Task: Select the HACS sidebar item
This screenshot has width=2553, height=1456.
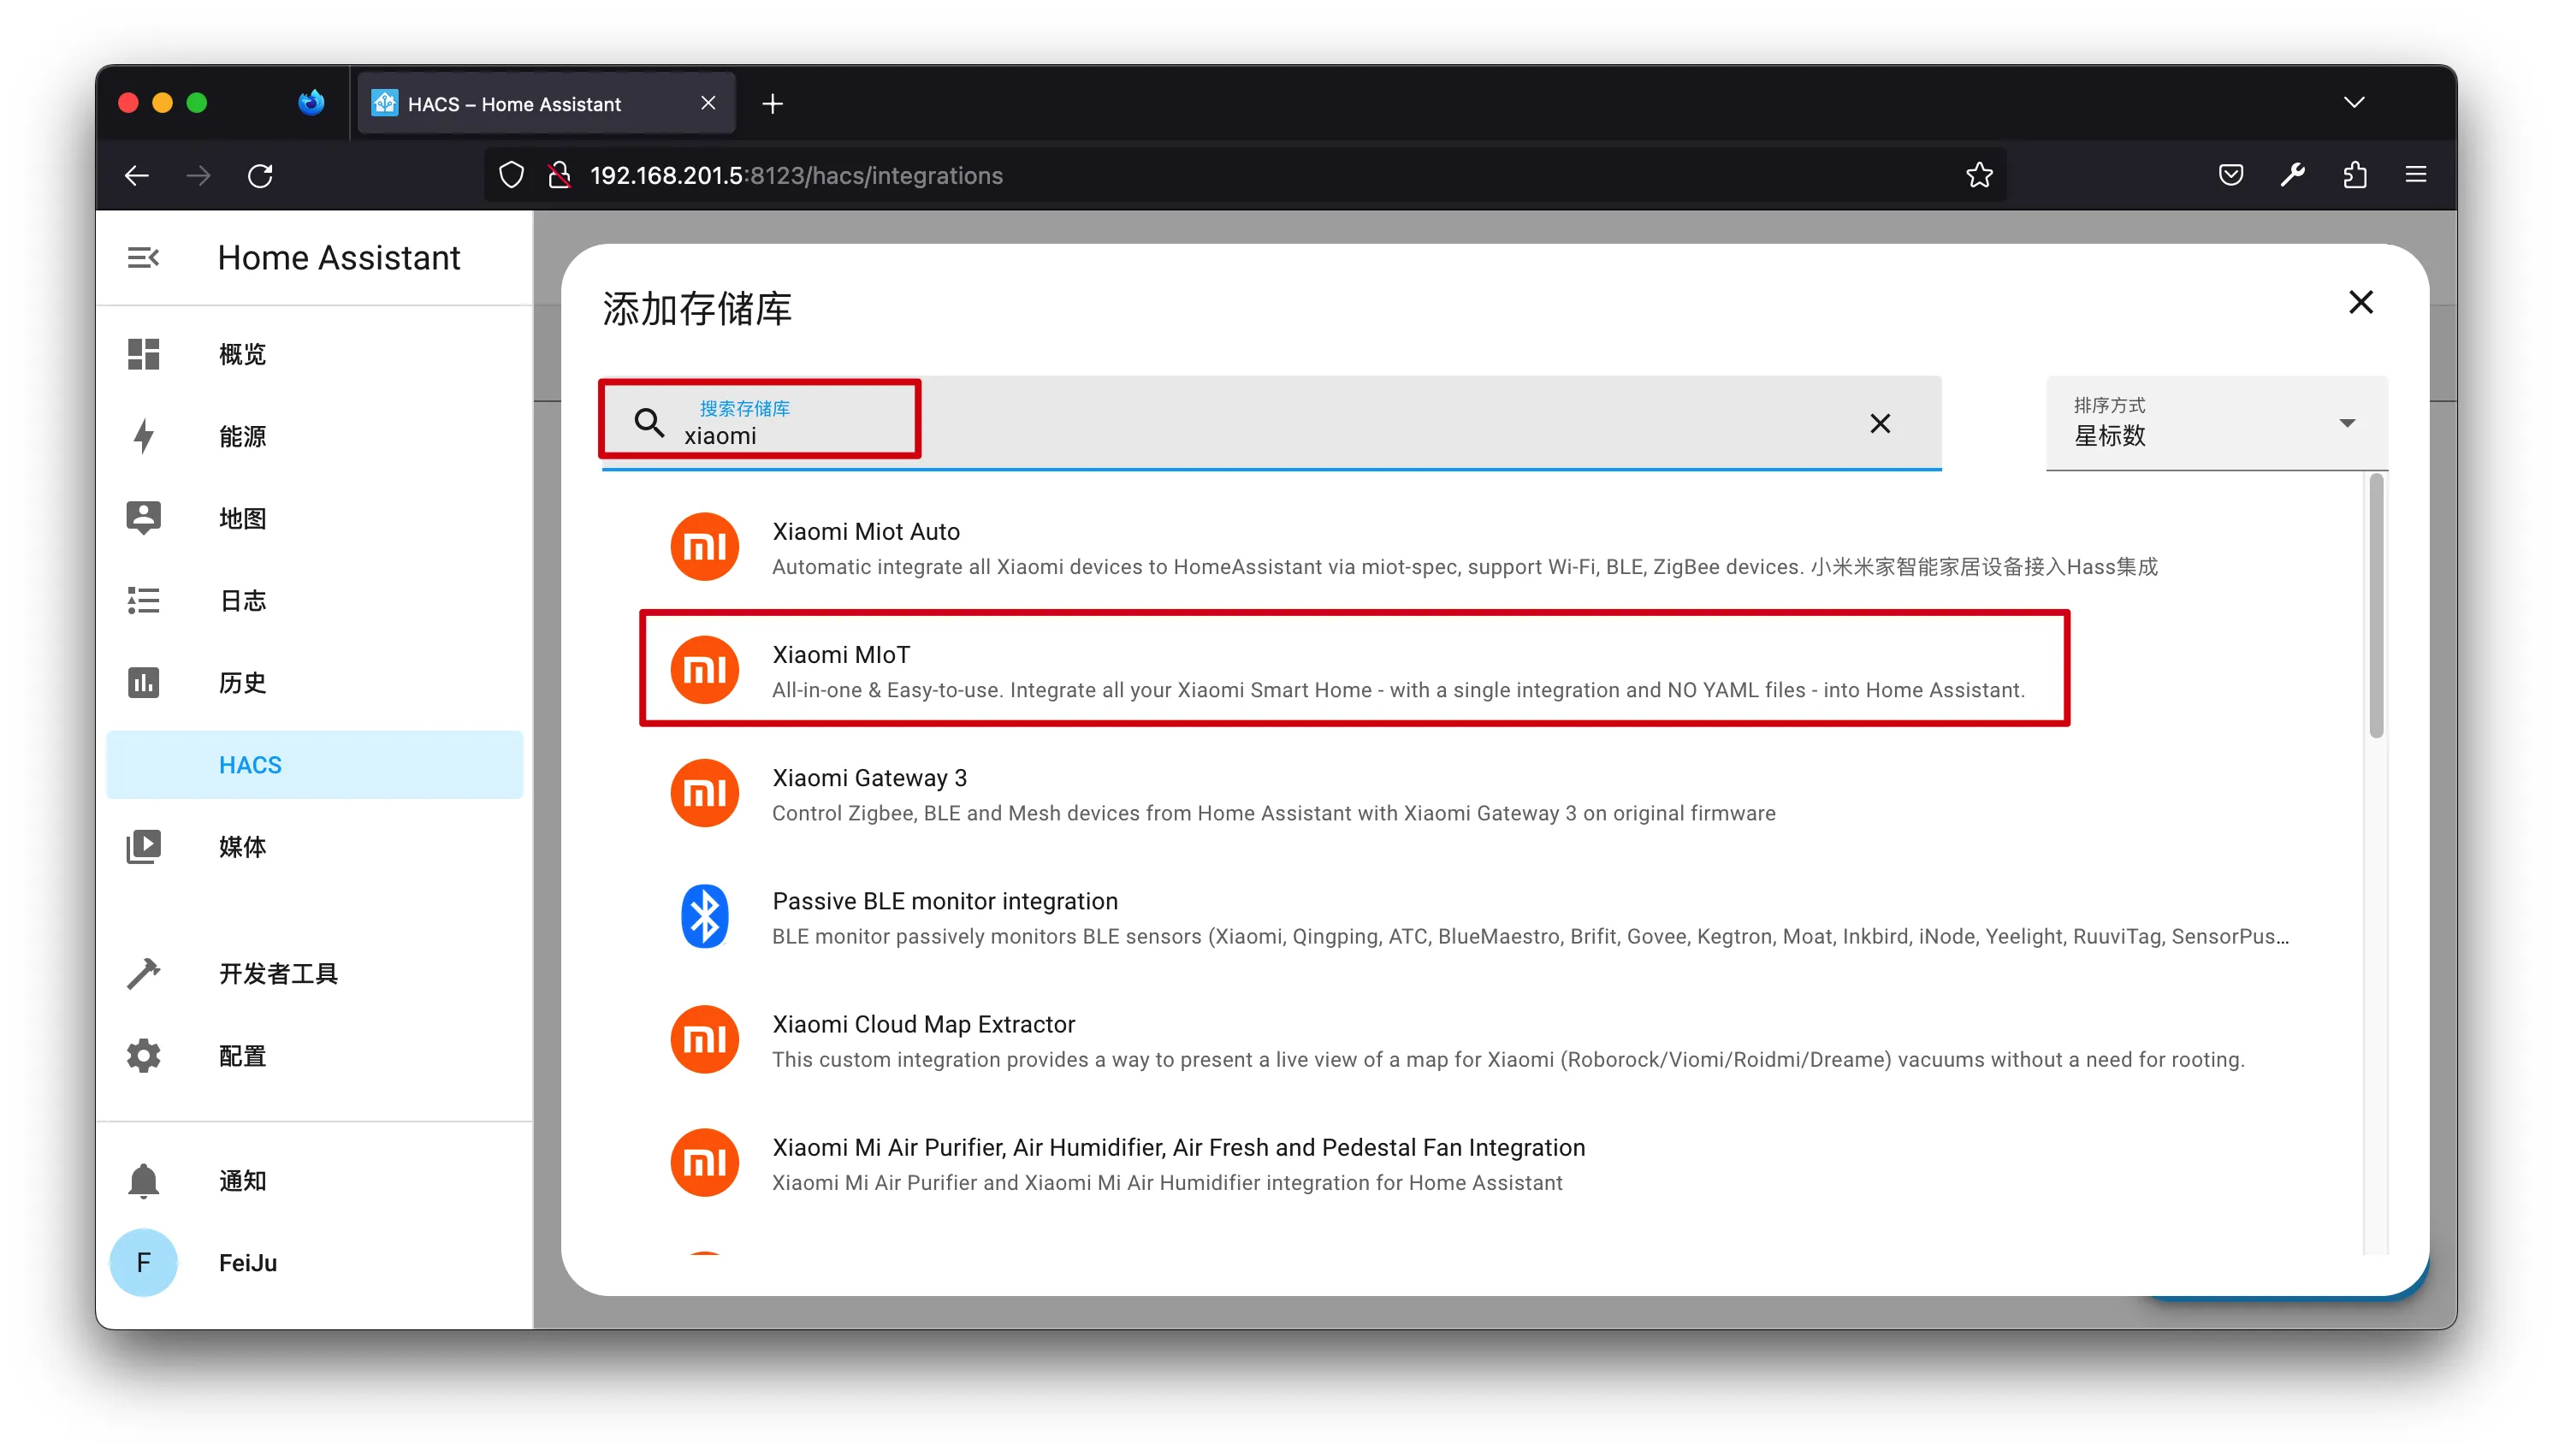Action: (x=314, y=765)
